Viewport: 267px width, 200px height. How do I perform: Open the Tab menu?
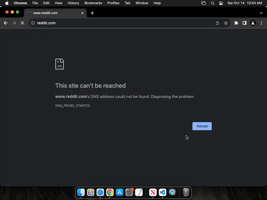coord(127,3)
